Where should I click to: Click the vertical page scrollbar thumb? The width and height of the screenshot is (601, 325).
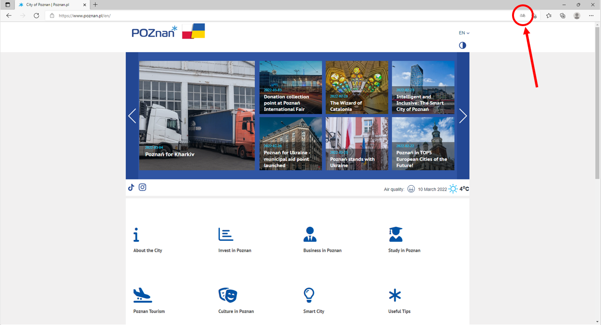coord(598,104)
